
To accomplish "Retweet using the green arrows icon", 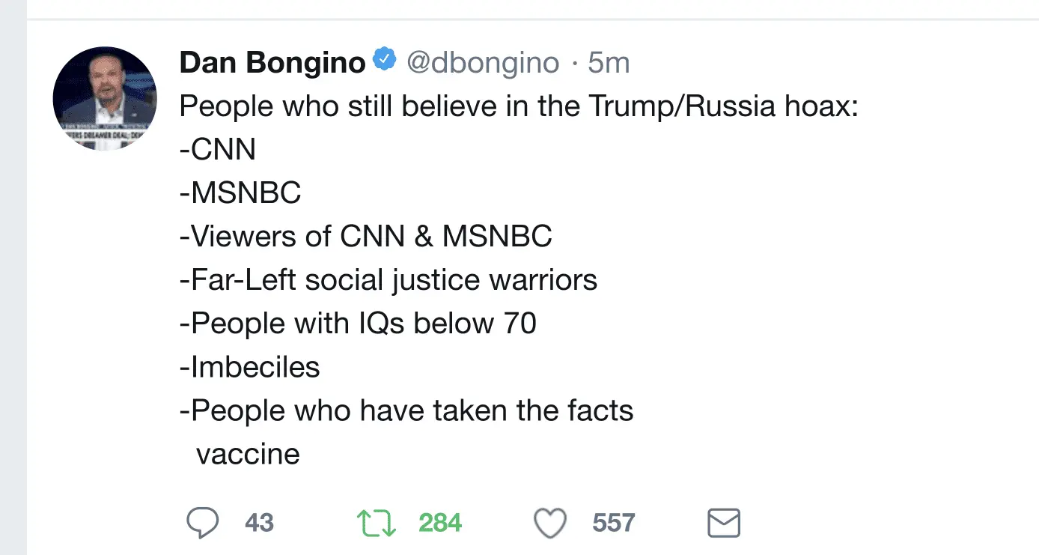I will (377, 523).
